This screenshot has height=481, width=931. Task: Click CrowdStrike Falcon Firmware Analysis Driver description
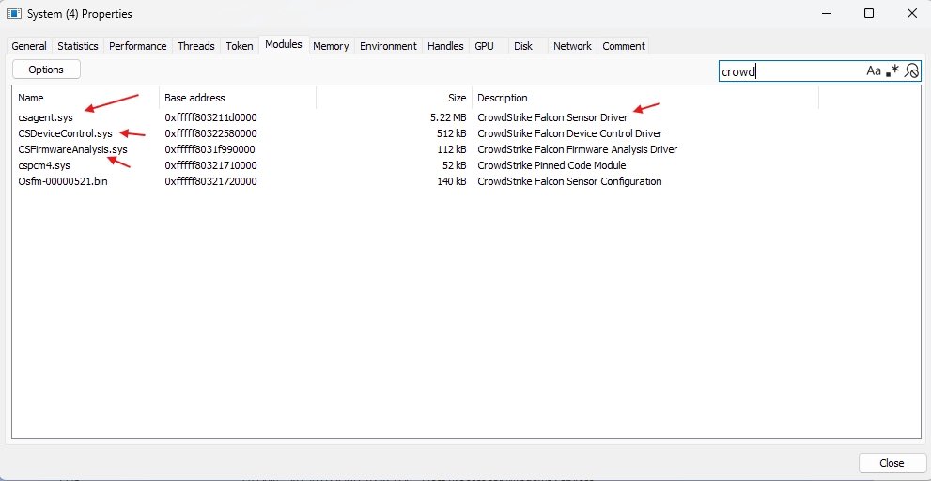click(577, 149)
